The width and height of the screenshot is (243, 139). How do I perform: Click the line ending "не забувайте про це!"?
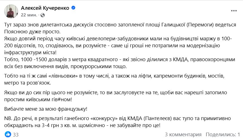tap(84, 125)
